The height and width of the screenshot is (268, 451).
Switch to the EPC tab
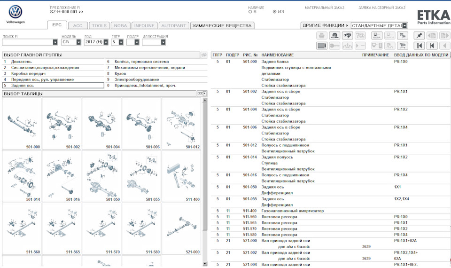pos(57,25)
